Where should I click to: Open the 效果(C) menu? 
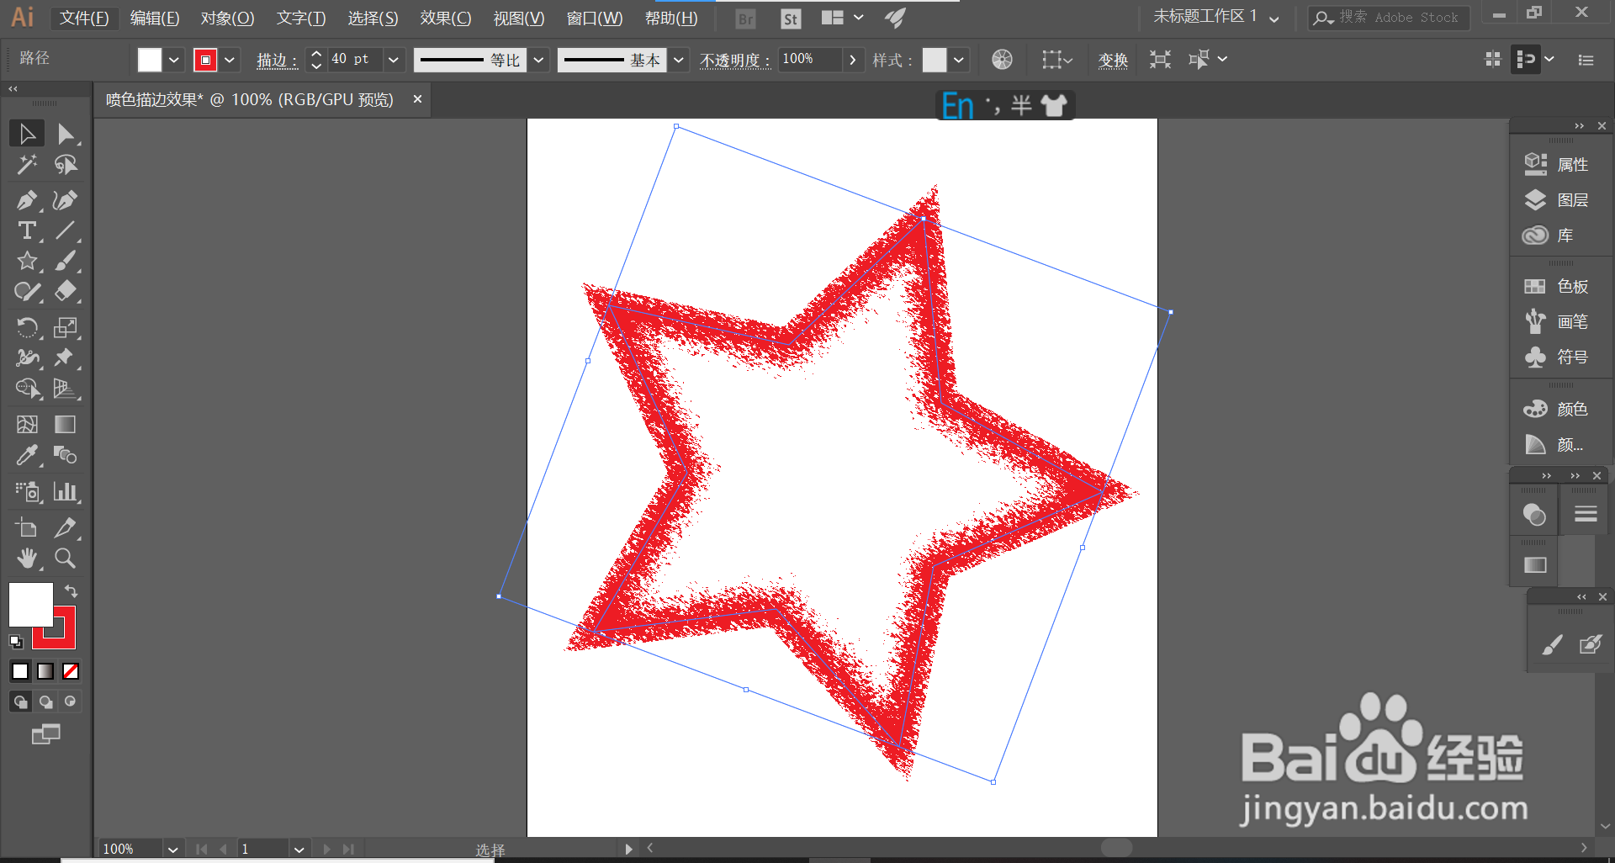tap(446, 18)
